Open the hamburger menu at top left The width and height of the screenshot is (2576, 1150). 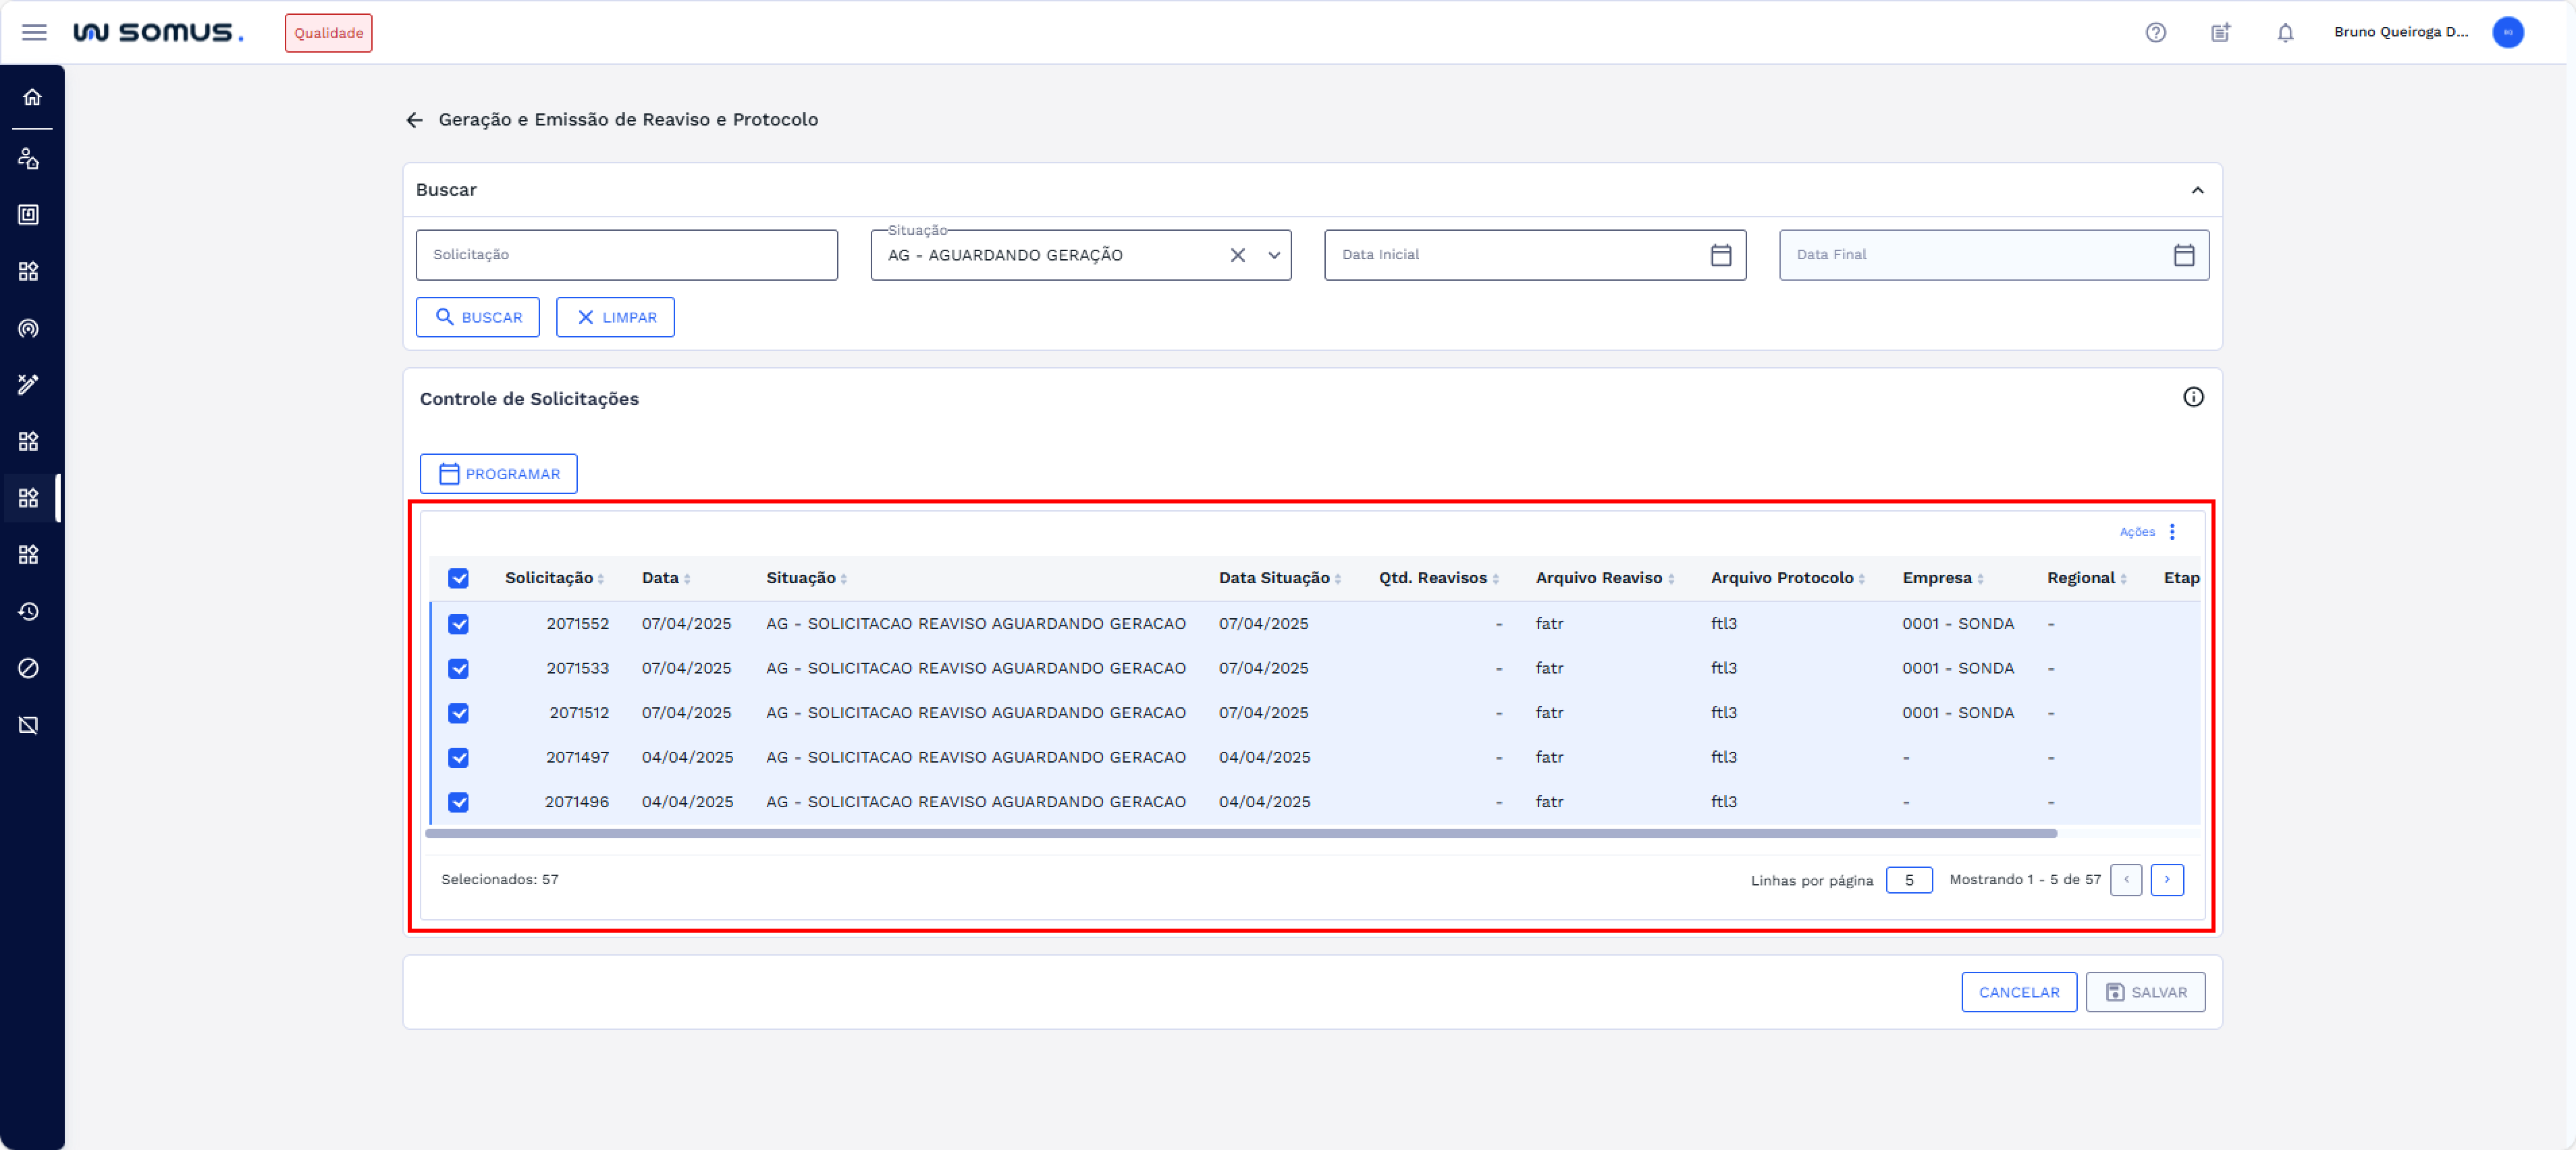[34, 32]
